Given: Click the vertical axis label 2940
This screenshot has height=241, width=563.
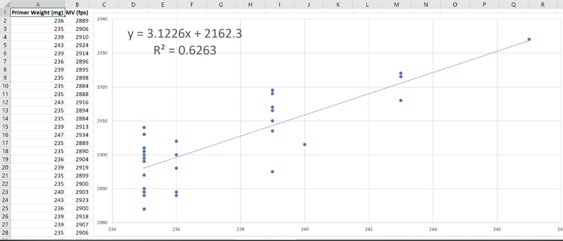Looking at the screenshot, I should pos(102,19).
